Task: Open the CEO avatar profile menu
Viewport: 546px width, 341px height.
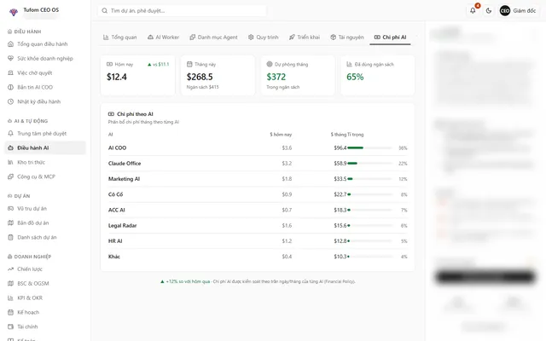Action: point(519,11)
